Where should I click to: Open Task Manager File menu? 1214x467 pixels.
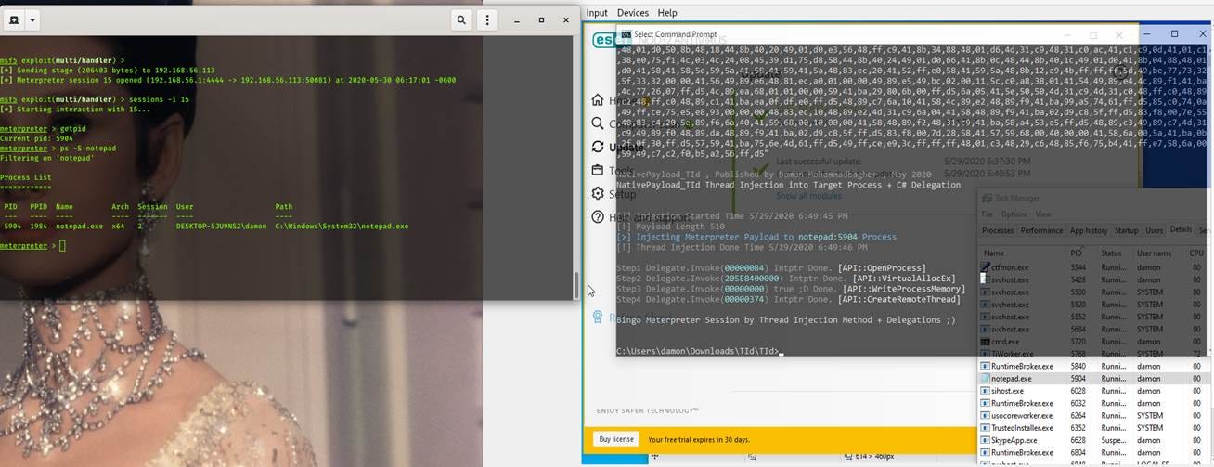point(988,214)
